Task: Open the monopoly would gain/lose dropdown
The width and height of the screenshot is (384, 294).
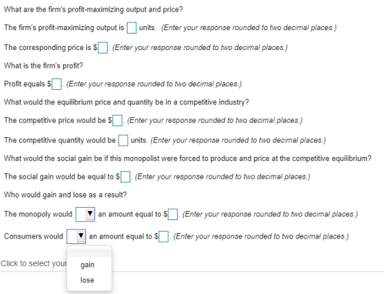Action: (85, 215)
